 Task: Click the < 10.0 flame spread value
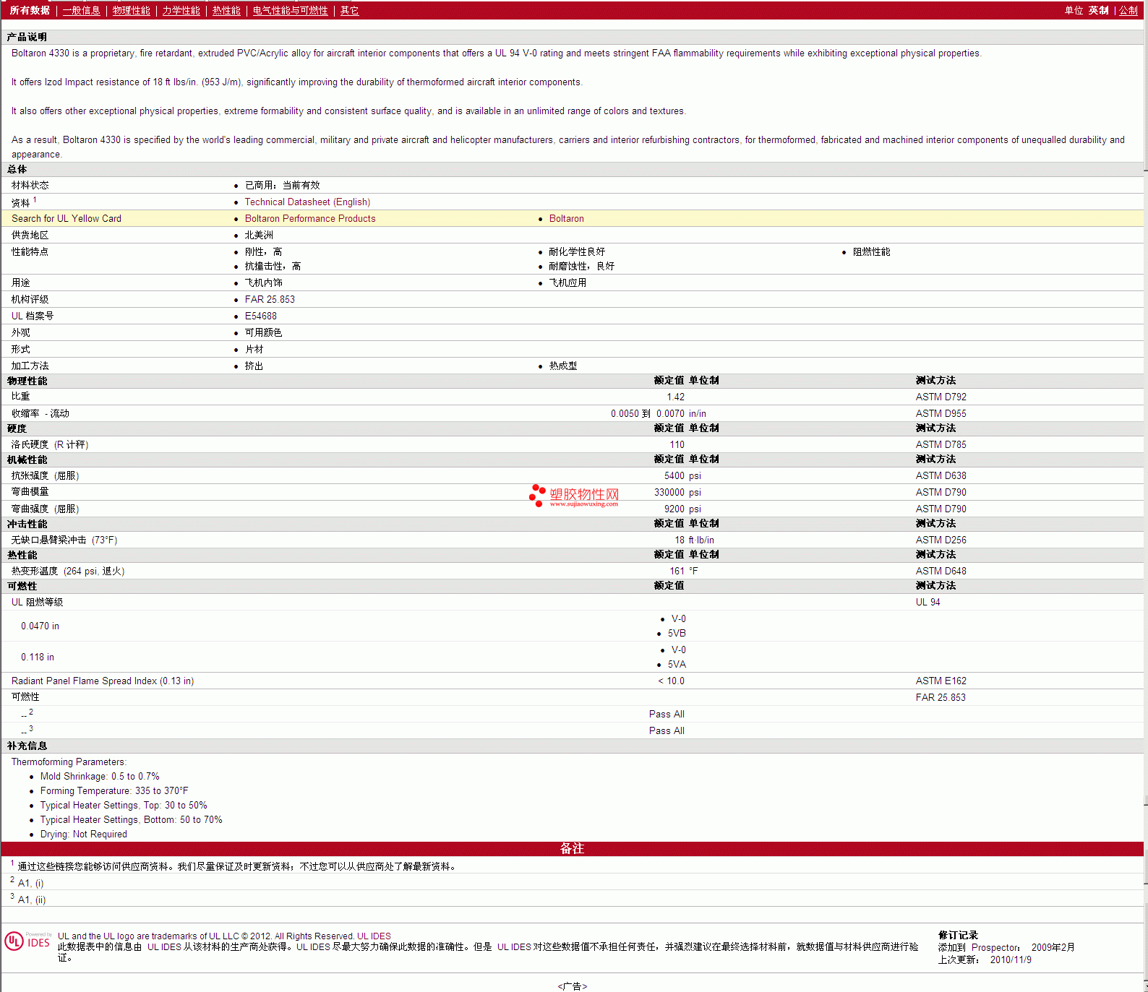pos(671,681)
